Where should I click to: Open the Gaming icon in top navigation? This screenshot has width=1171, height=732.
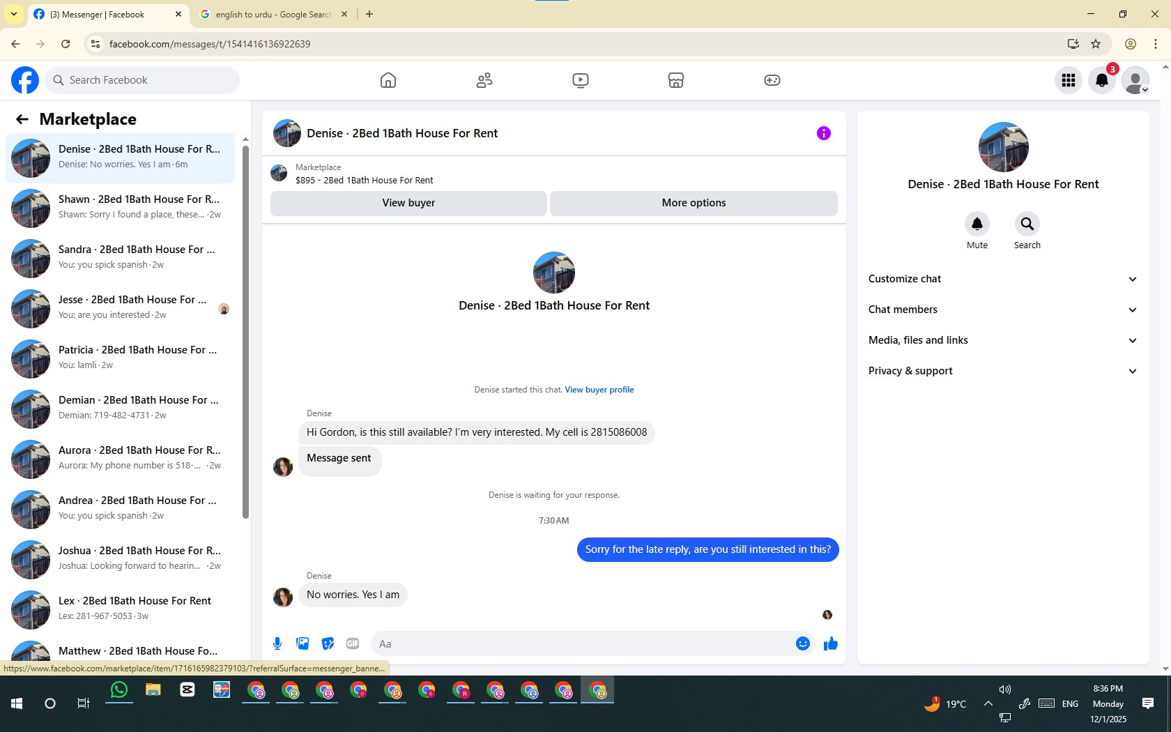(772, 80)
